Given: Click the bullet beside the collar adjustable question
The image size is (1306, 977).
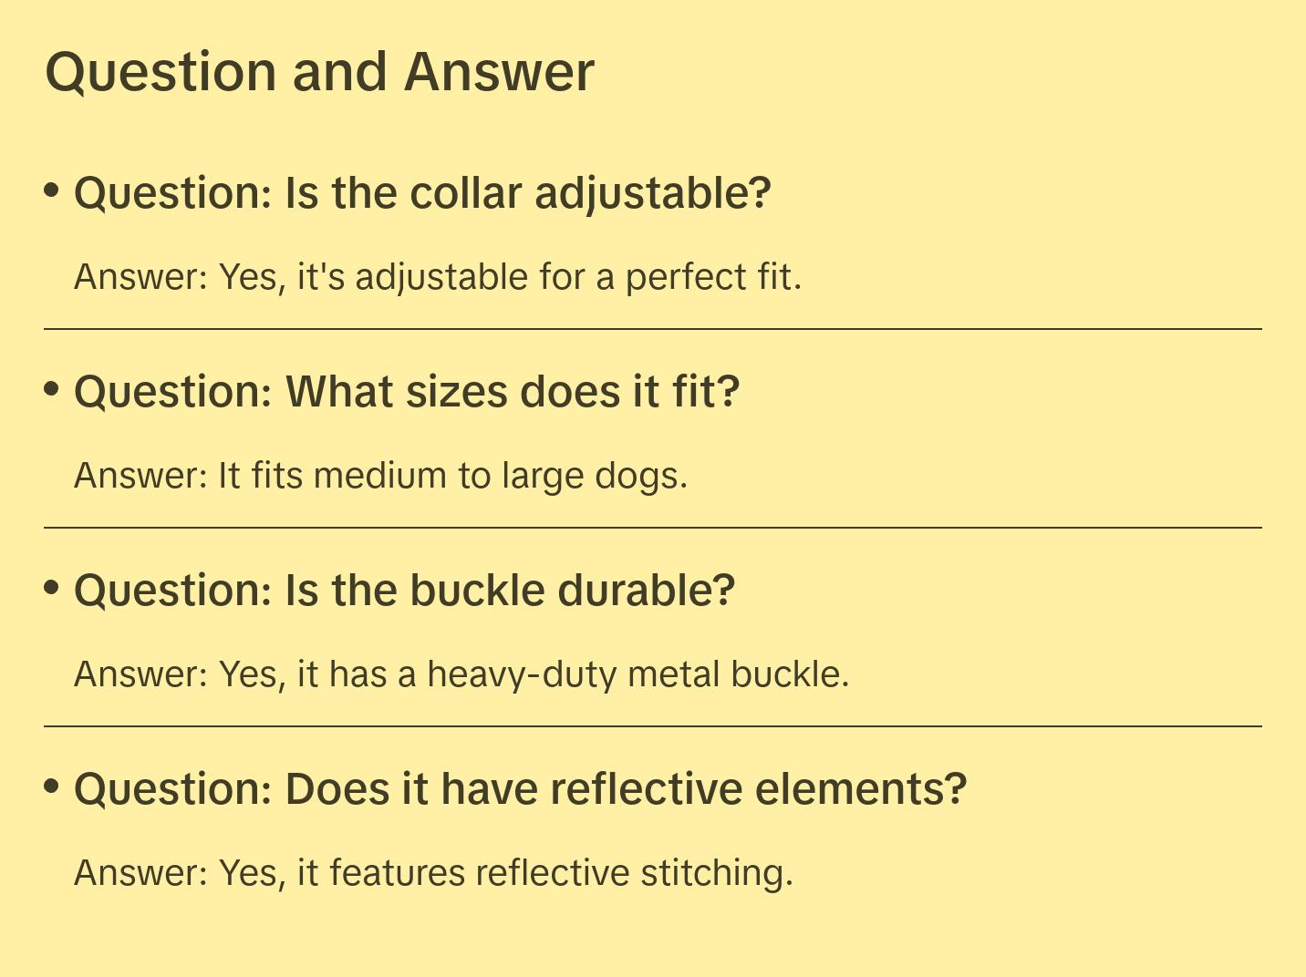Looking at the screenshot, I should (x=52, y=190).
